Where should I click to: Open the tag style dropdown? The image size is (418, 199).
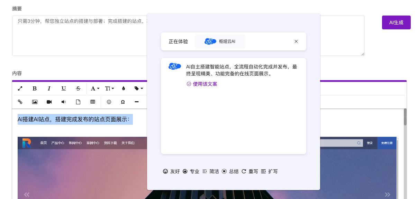(x=138, y=88)
